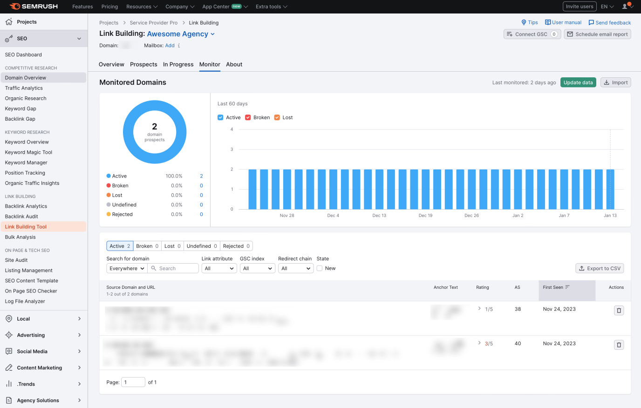Click Export to CSV button
641x408 pixels.
600,268
